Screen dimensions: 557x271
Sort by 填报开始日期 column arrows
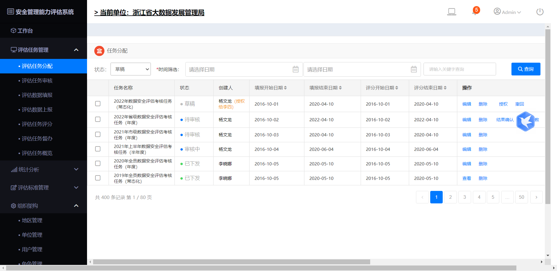[x=285, y=88]
